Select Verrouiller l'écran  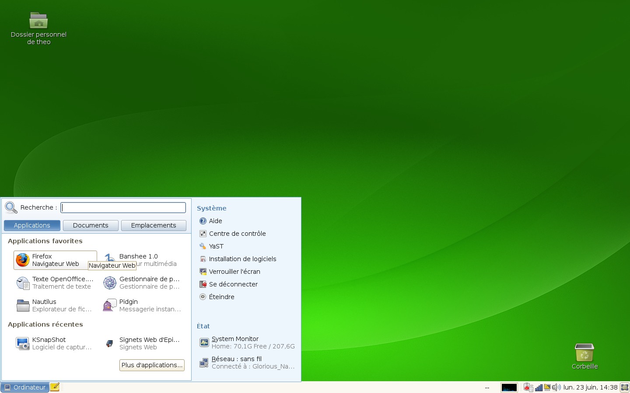coord(230,272)
